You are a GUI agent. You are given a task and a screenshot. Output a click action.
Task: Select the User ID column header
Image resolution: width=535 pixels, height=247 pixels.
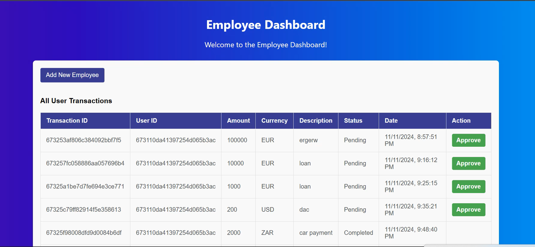pos(175,121)
